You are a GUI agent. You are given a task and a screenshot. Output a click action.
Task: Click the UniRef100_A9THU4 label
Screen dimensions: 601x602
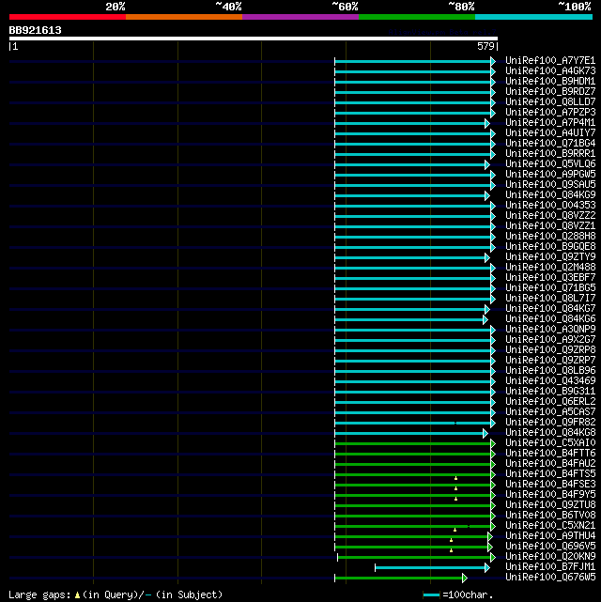pos(550,536)
